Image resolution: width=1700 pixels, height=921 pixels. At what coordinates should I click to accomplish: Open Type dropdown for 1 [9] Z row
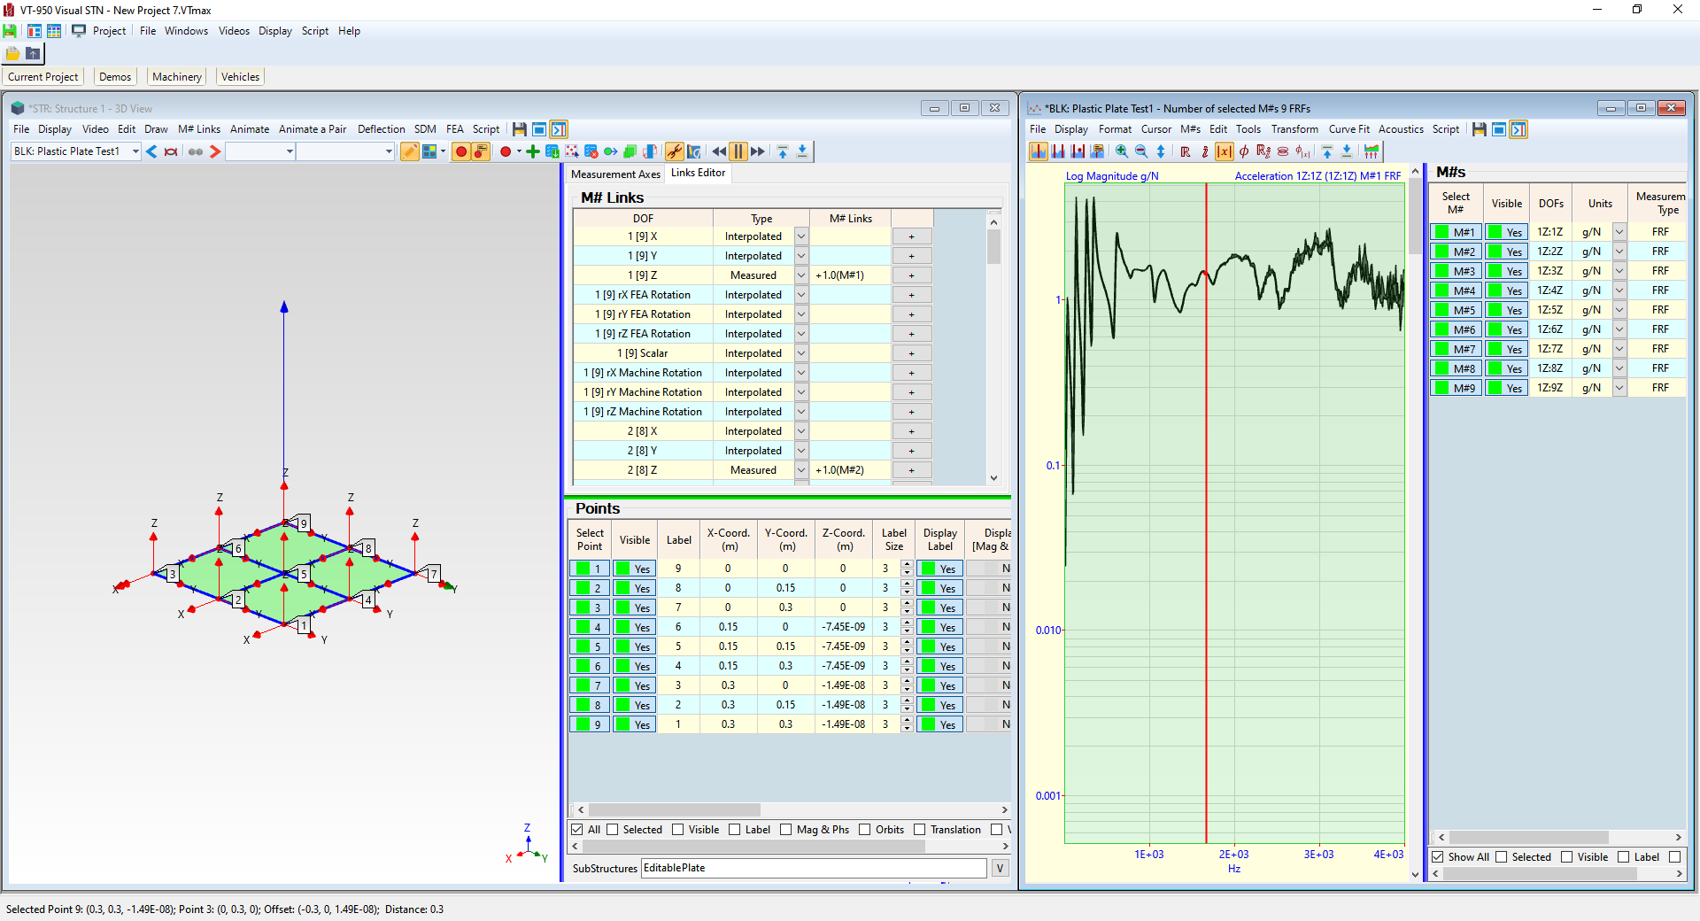801,275
